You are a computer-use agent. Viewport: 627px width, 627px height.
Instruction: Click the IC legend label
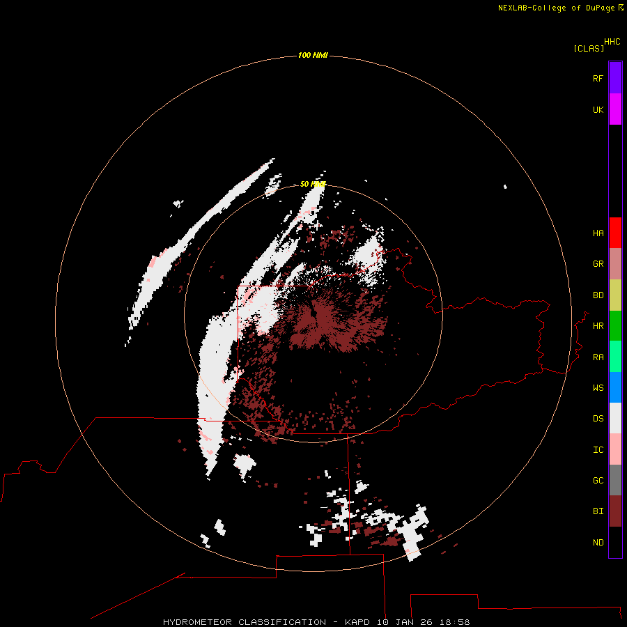pos(598,450)
